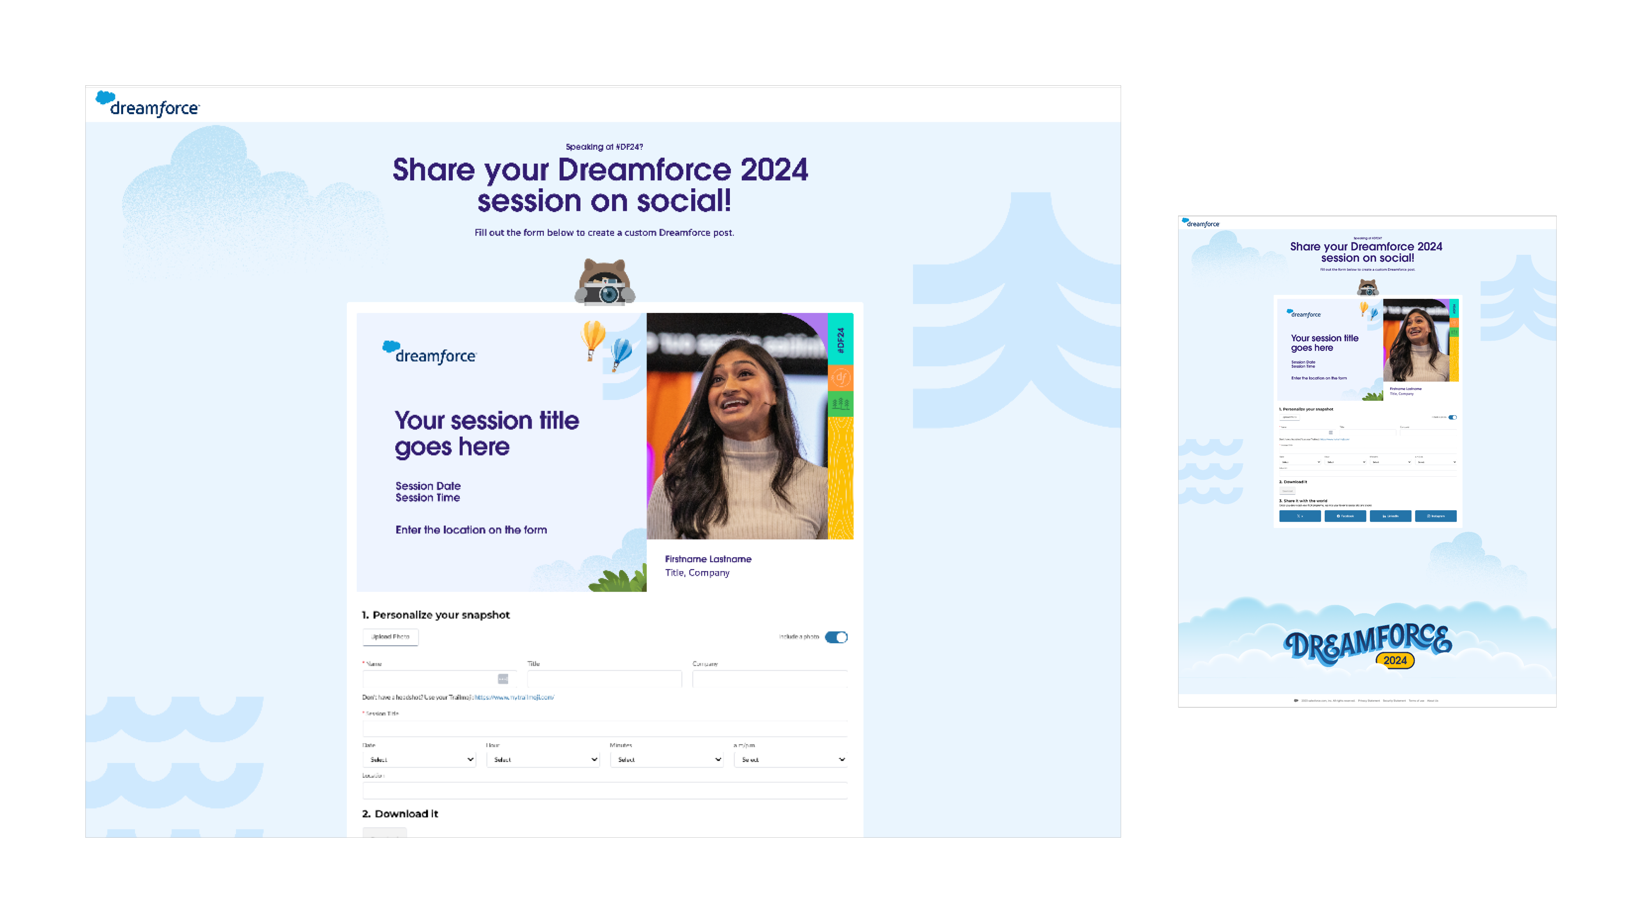This screenshot has height=923, width=1642.
Task: Click the X share button in the small preview
Action: (1300, 516)
